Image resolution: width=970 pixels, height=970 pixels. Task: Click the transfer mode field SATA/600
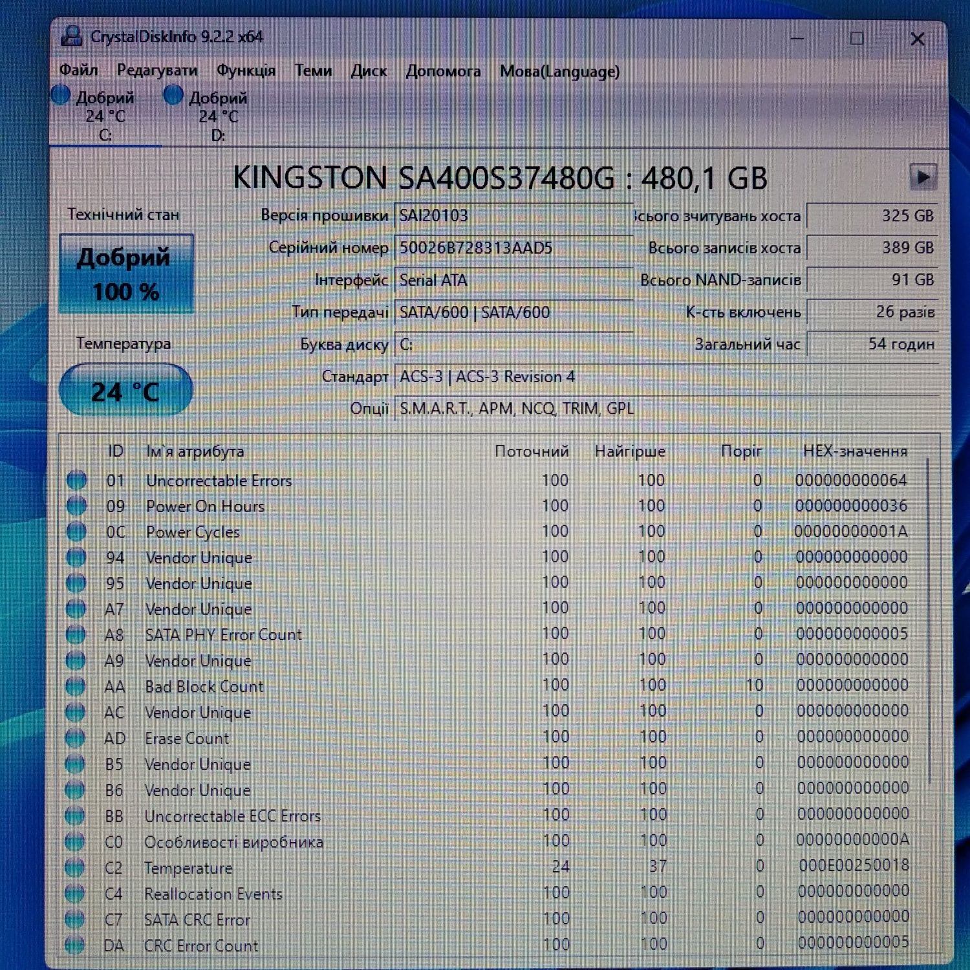click(x=513, y=312)
